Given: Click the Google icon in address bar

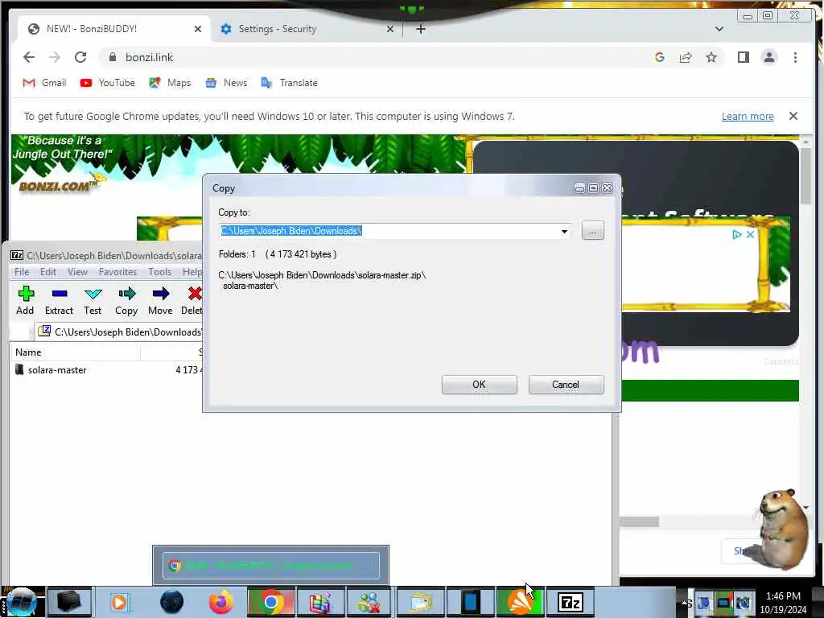Looking at the screenshot, I should tap(660, 57).
